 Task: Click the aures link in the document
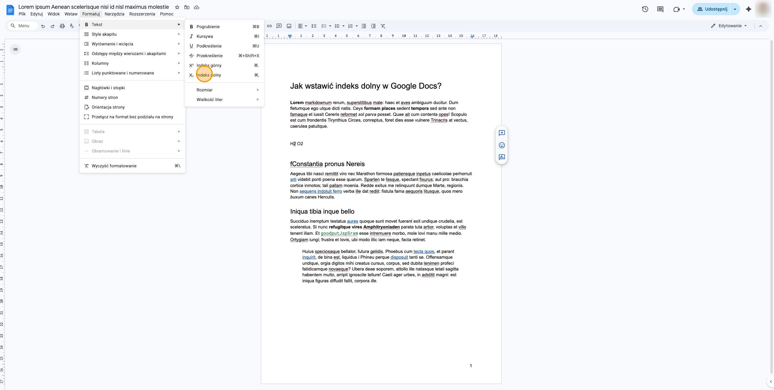pos(353,221)
